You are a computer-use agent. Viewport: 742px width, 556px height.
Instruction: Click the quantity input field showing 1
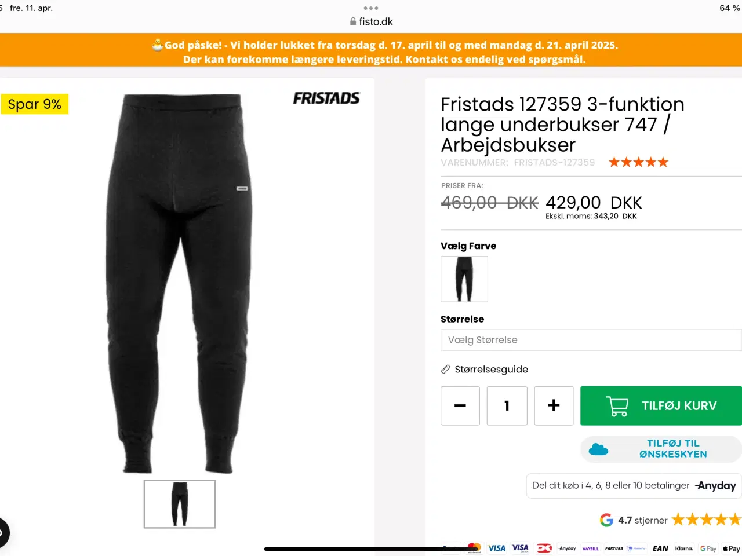[507, 406]
